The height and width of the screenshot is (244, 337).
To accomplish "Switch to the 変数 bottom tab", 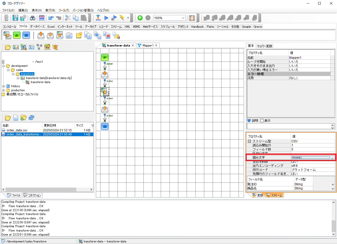I will (258, 195).
